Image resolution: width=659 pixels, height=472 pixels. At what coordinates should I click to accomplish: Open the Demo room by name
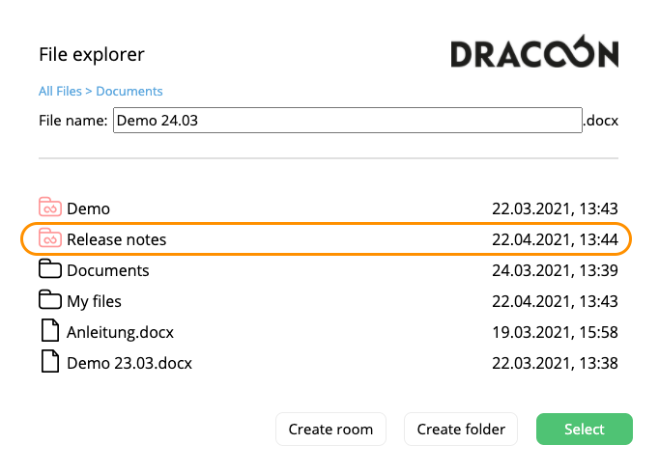(x=88, y=208)
